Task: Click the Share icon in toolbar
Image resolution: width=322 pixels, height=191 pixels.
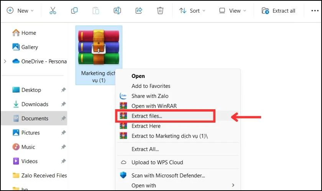Action: [x=139, y=10]
